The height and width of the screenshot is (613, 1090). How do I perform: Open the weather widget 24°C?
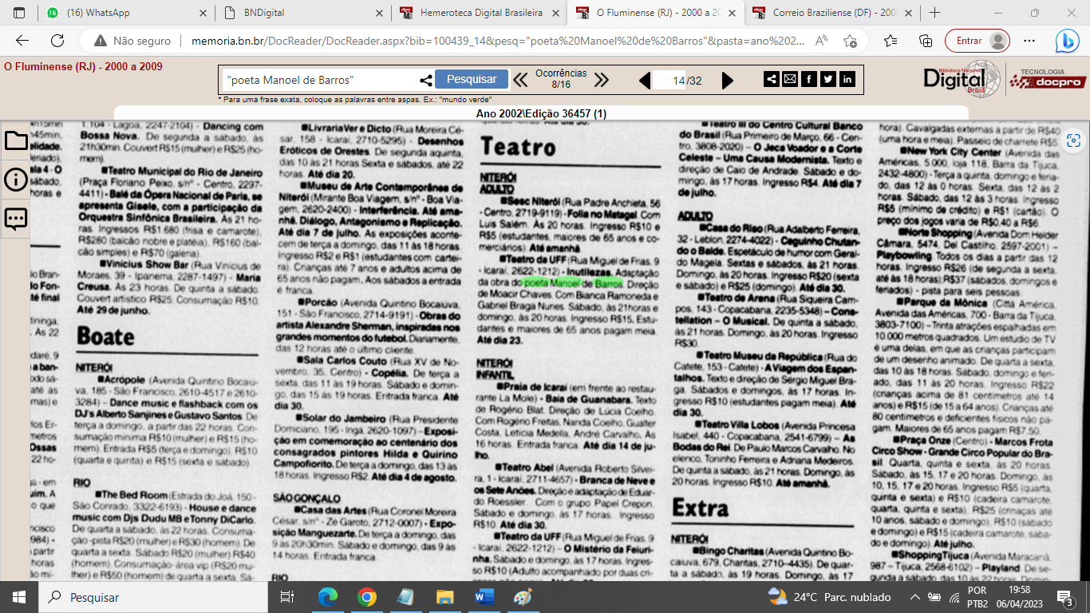coord(829,596)
